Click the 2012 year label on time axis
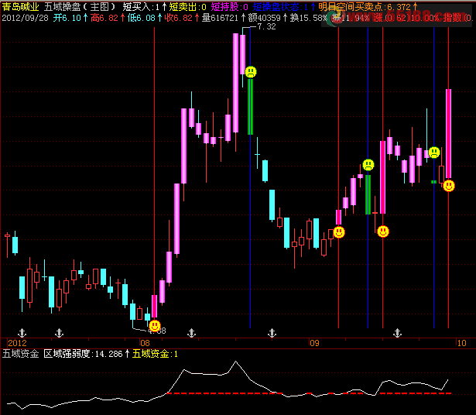 point(17,343)
